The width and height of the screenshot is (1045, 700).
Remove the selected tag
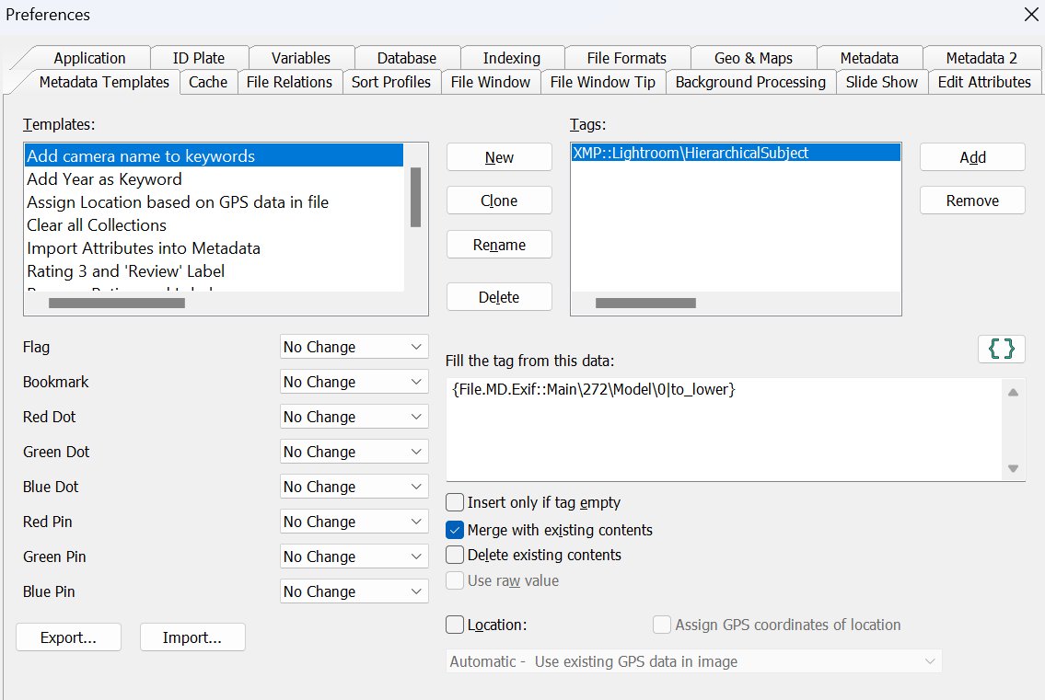point(972,201)
